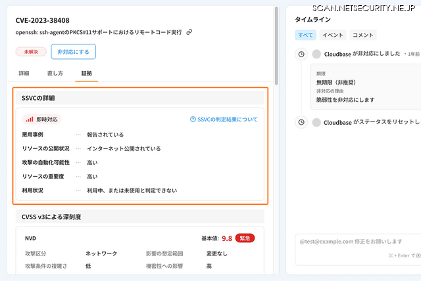Switch to the 詳細 tab
Screen dimensions: 421x281
[25, 74]
